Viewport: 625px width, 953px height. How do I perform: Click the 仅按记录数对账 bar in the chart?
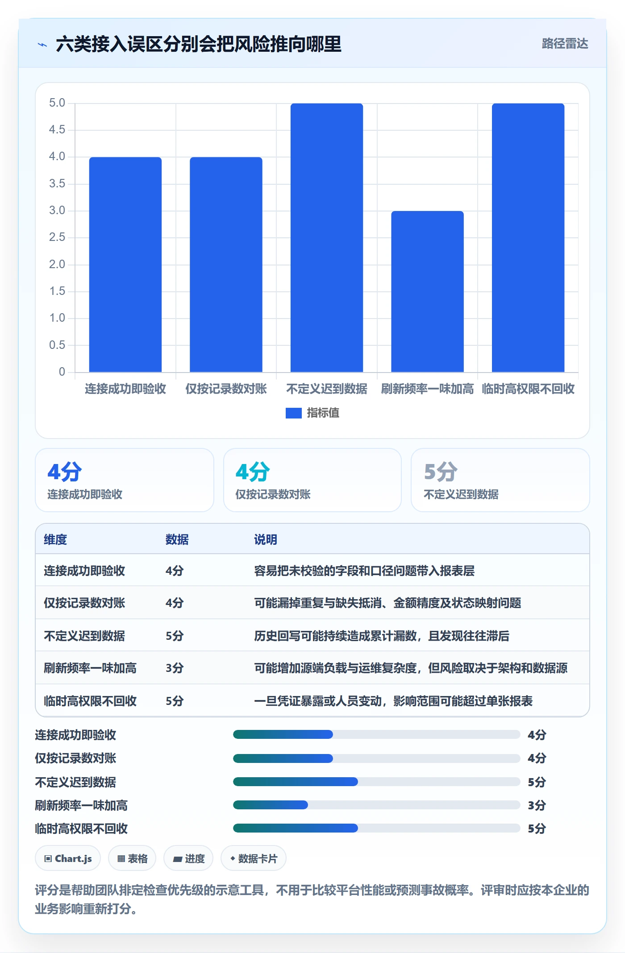[226, 264]
